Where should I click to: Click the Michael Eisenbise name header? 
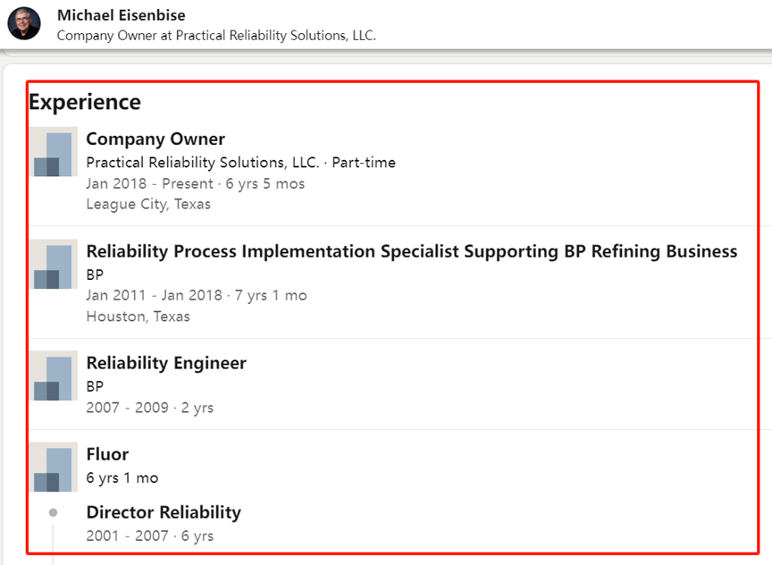click(122, 15)
